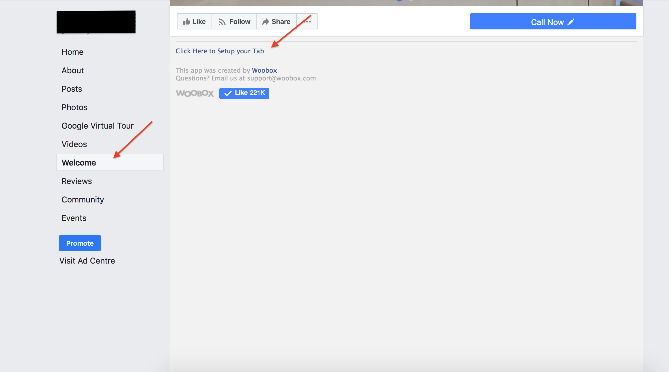Open Visit Ad Centre link
669x372 pixels.
click(x=87, y=261)
